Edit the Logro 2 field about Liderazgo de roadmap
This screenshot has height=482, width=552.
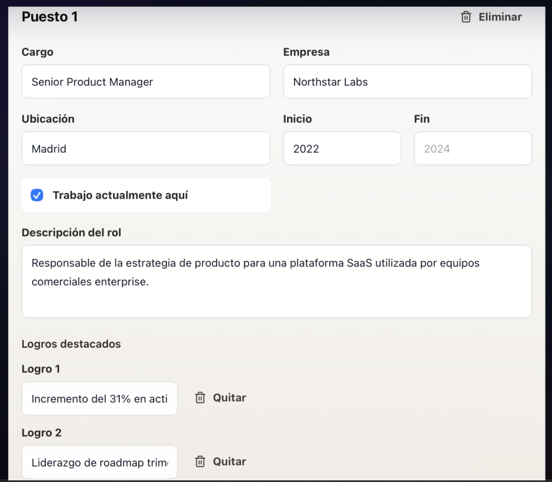[100, 462]
